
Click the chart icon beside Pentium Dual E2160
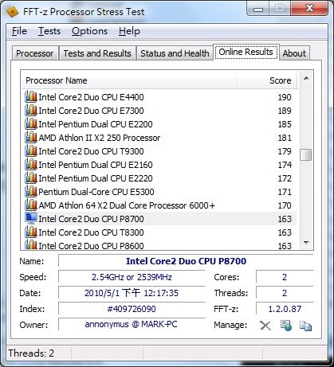[x=31, y=165]
